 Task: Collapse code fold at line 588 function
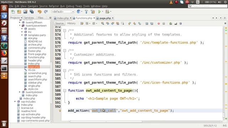(64, 91)
